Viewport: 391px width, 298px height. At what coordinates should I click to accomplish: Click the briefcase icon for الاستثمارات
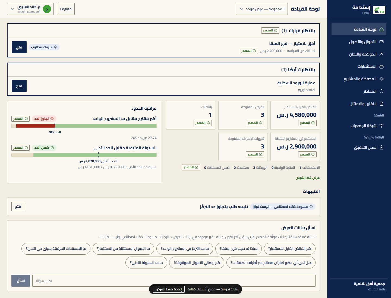coord(381,67)
